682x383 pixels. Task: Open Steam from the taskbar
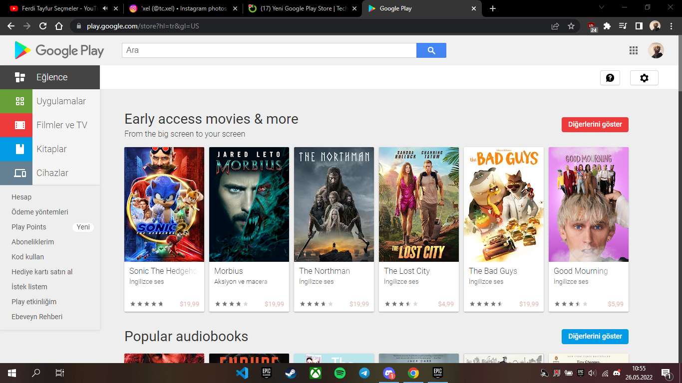(x=291, y=373)
